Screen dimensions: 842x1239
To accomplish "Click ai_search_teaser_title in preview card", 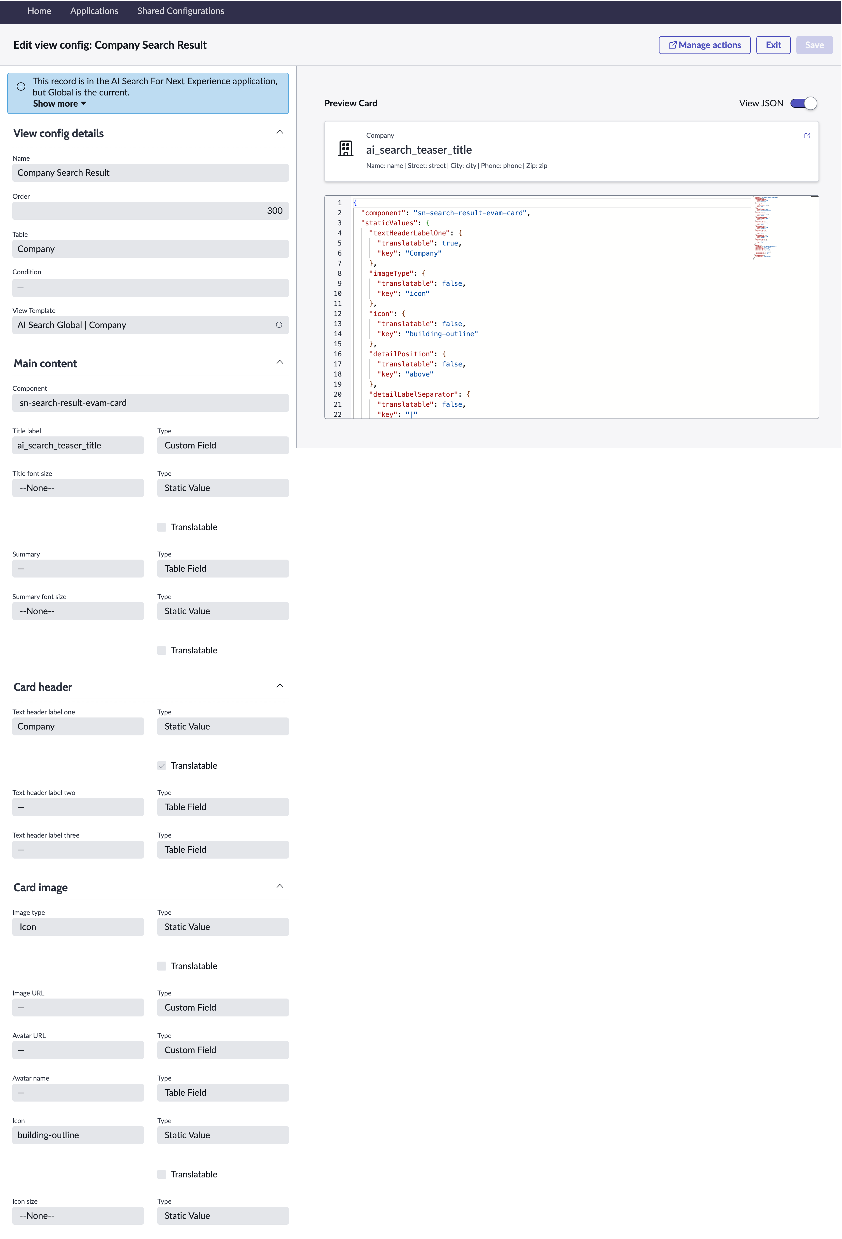I will tap(418, 150).
